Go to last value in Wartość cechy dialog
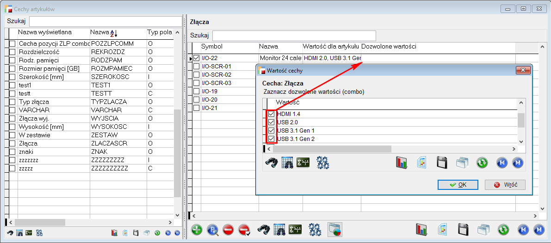The width and height of the screenshot is (551, 243). pyautogui.click(x=518, y=163)
